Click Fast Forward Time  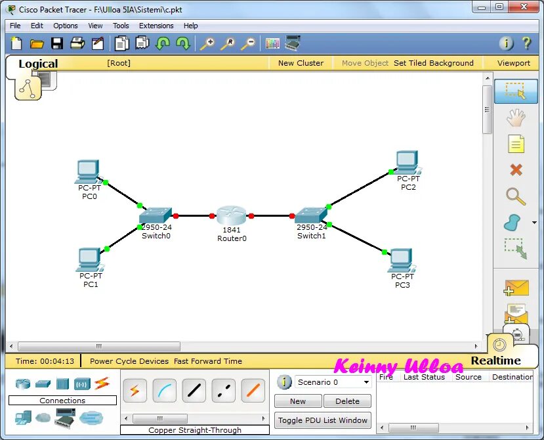point(208,361)
